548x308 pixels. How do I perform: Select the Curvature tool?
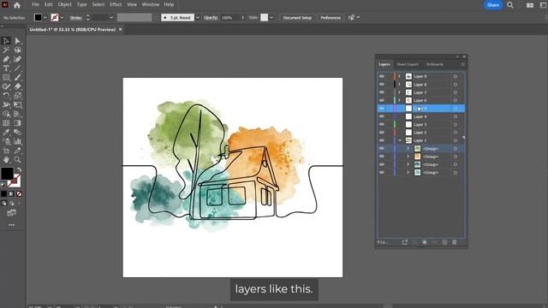click(17, 59)
